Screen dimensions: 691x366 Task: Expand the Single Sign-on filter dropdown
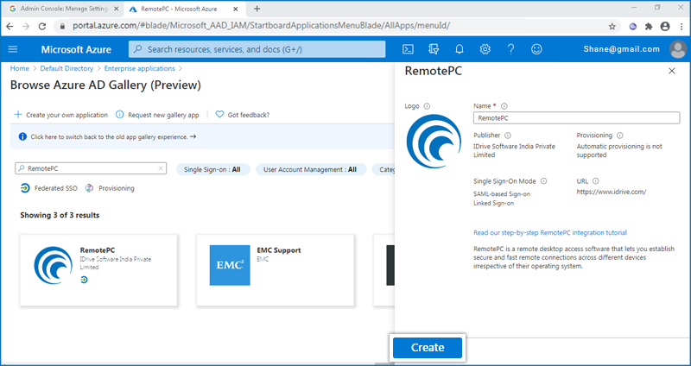[x=212, y=169]
